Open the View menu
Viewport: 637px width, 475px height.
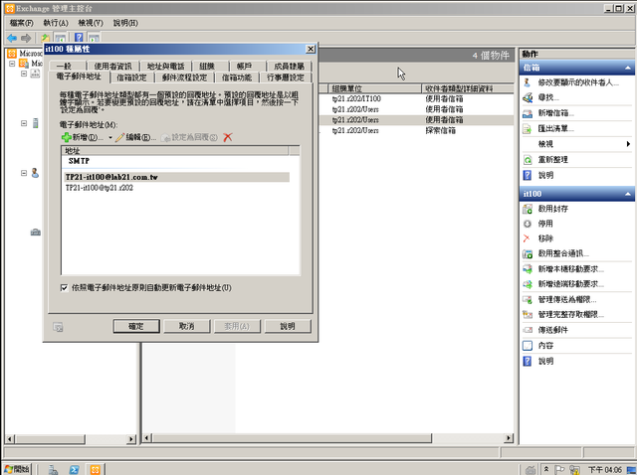click(x=91, y=23)
